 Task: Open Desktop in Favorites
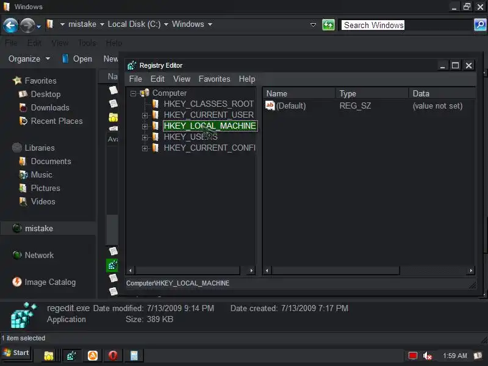pyautogui.click(x=45, y=94)
